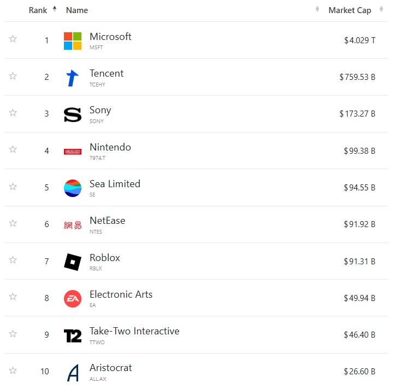Click the Take-Two Interactive logo icon
394x388 pixels.
click(72, 335)
